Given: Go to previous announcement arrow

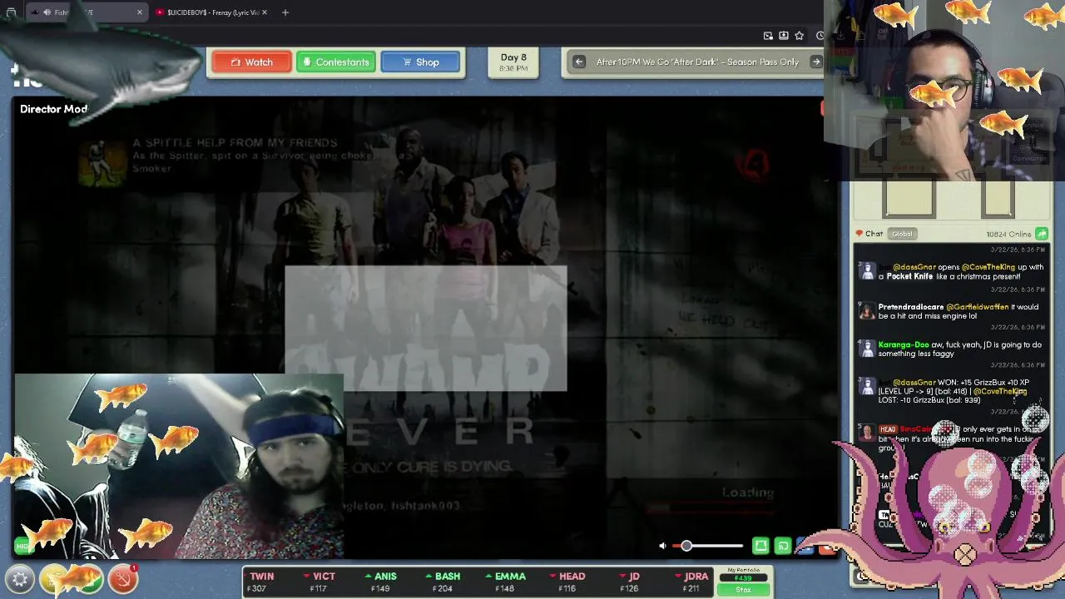Looking at the screenshot, I should pos(579,62).
